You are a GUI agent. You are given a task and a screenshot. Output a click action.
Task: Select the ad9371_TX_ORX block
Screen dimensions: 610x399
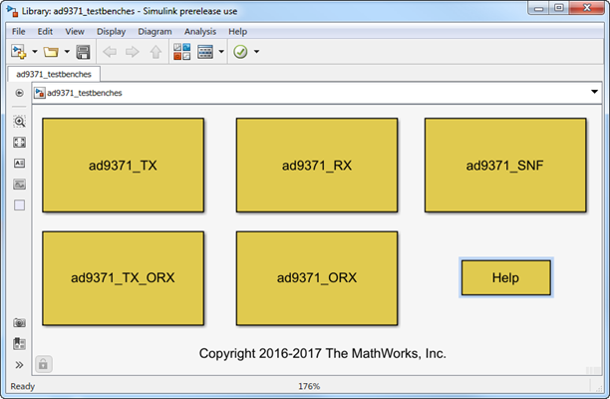pos(123,278)
